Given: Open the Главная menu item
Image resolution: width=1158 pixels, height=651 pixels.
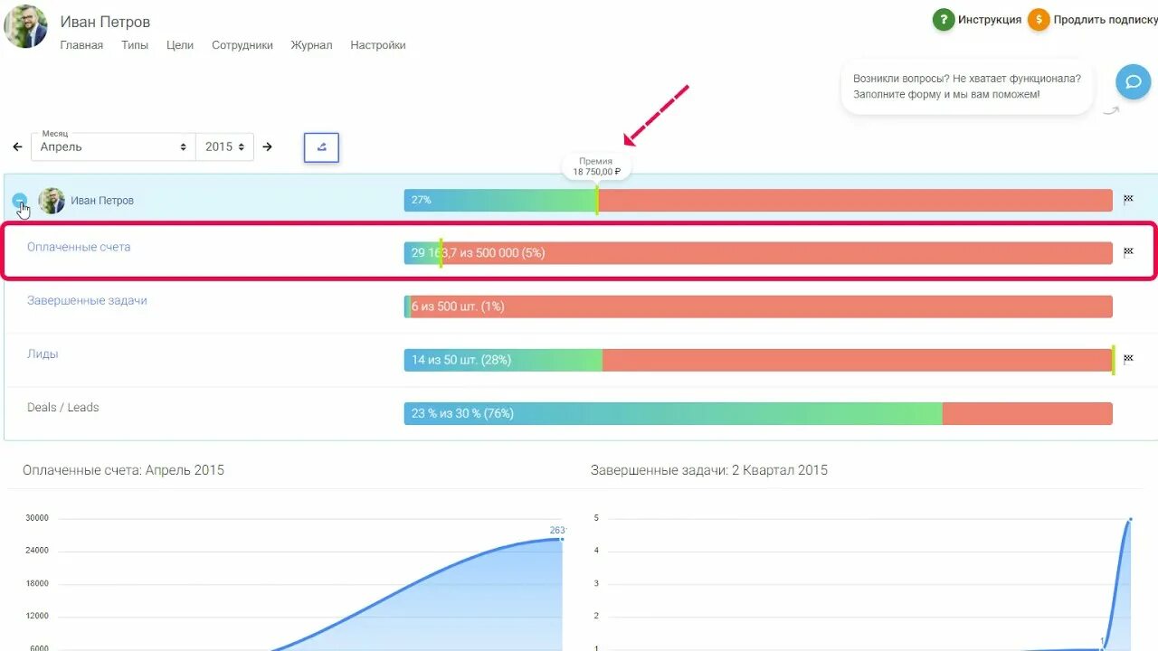Looking at the screenshot, I should point(81,45).
